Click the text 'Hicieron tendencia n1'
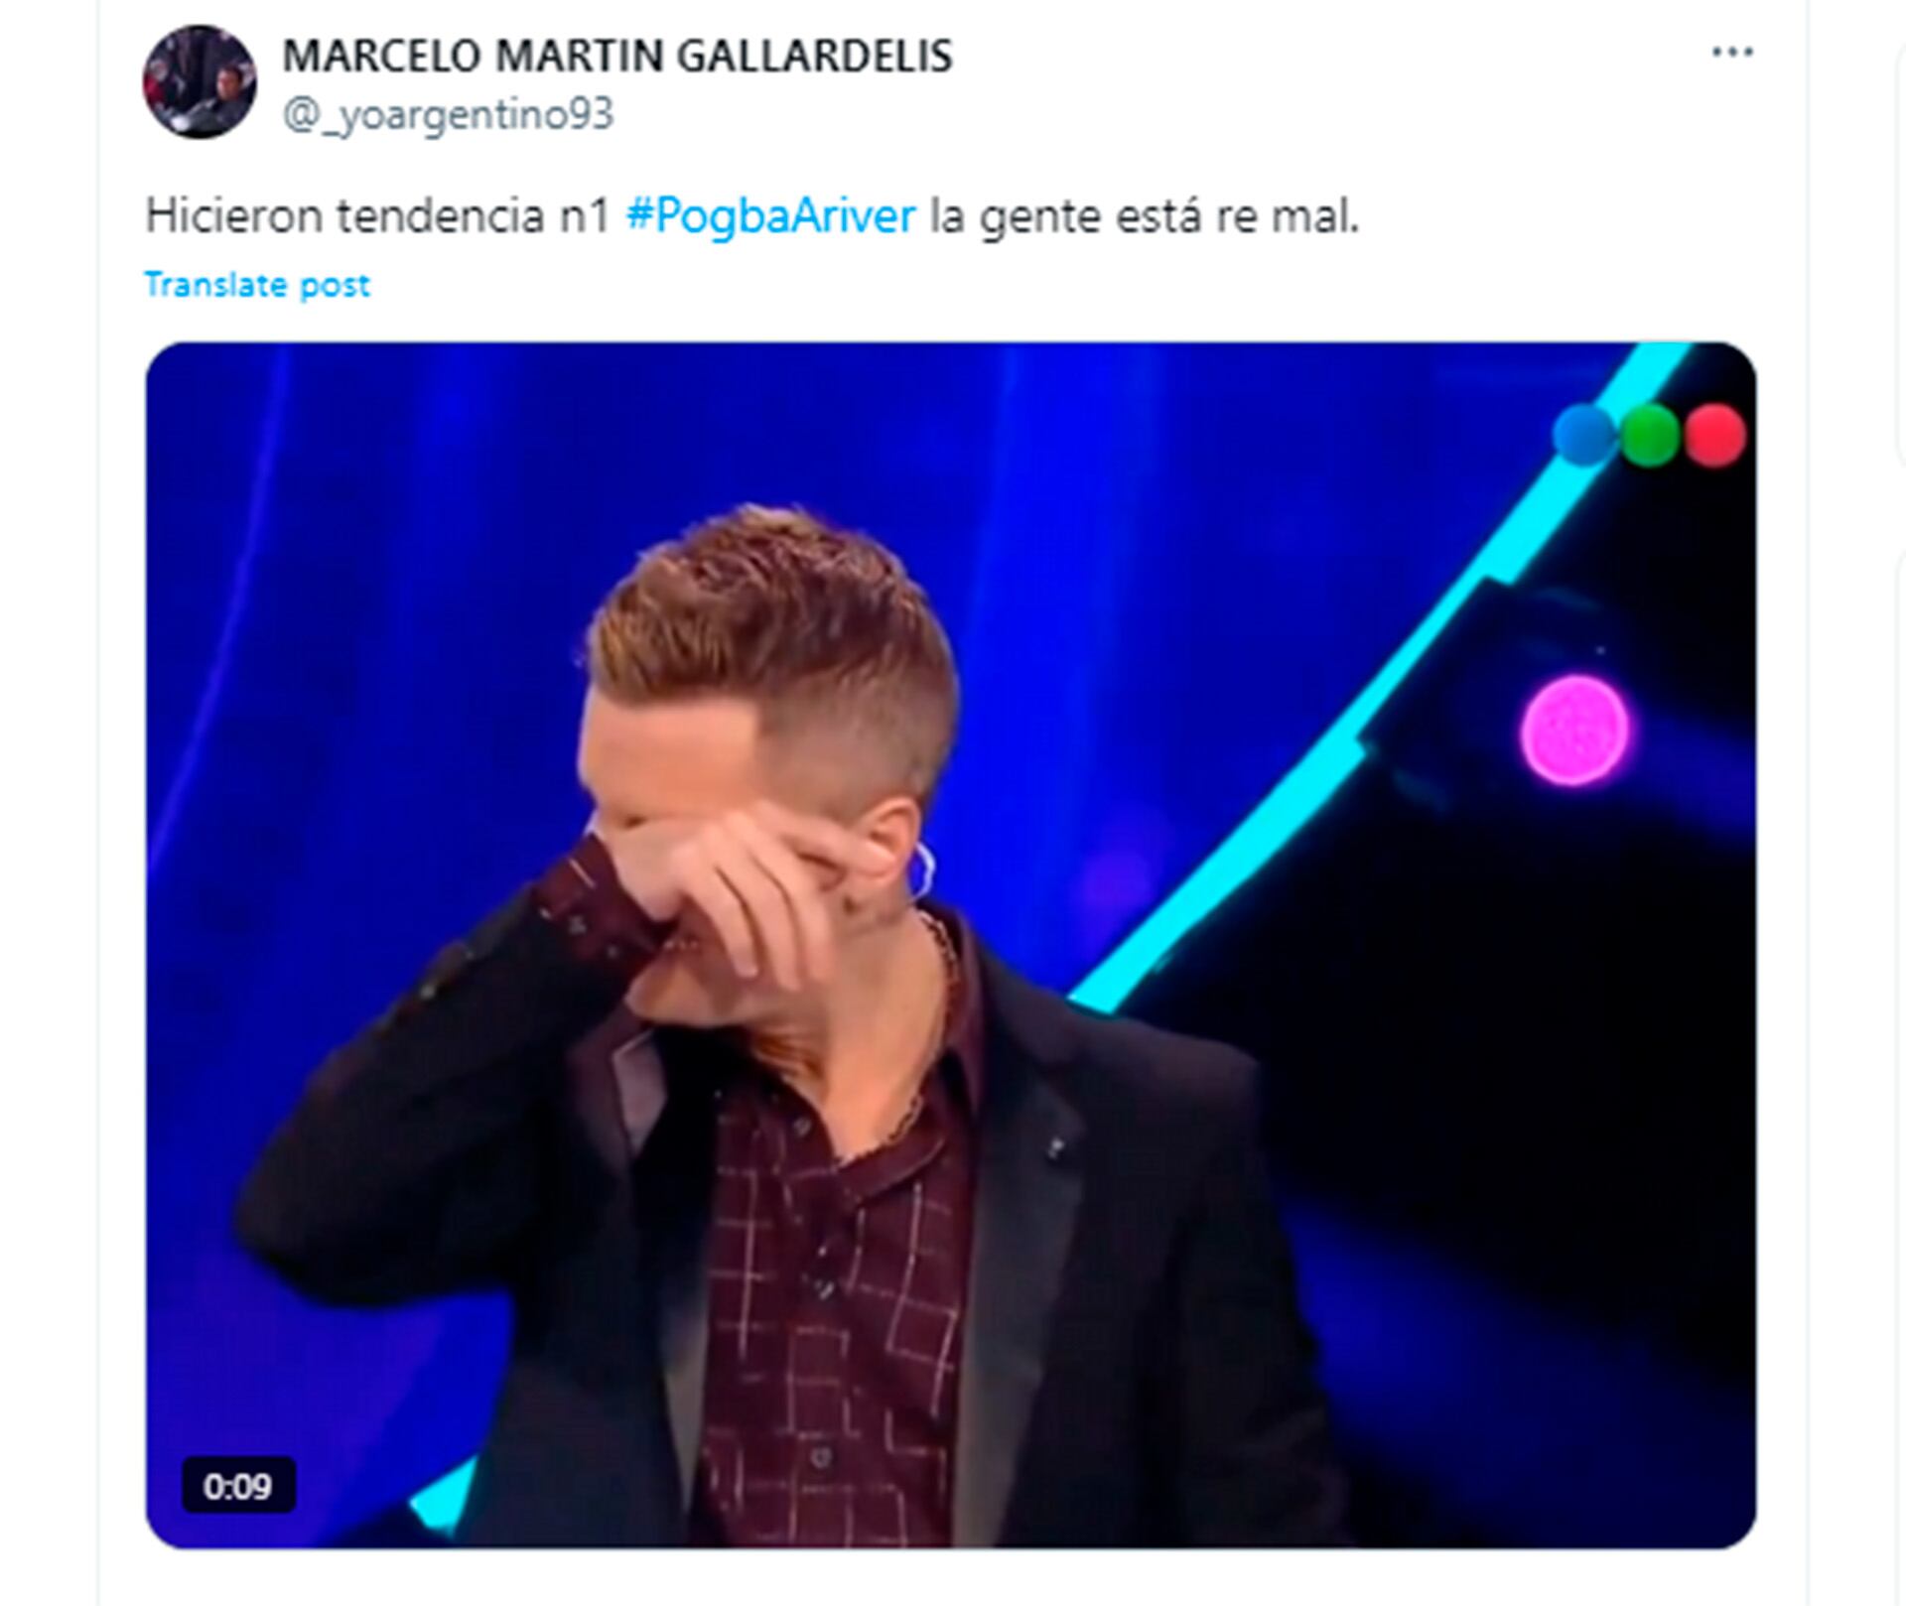Screen dimensions: 1906x1606 377,216
